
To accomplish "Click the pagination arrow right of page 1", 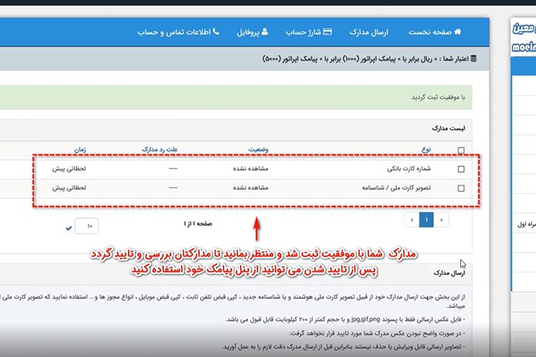I will coord(442,220).
